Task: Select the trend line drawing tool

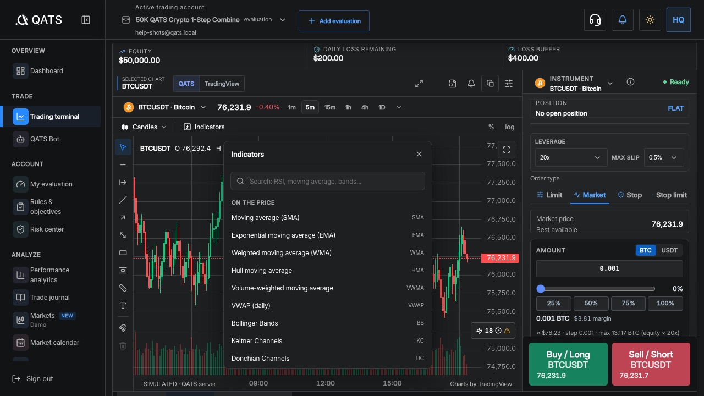Action: pos(123,200)
